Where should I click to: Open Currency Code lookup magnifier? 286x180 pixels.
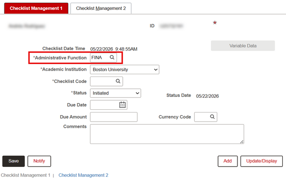point(212,117)
